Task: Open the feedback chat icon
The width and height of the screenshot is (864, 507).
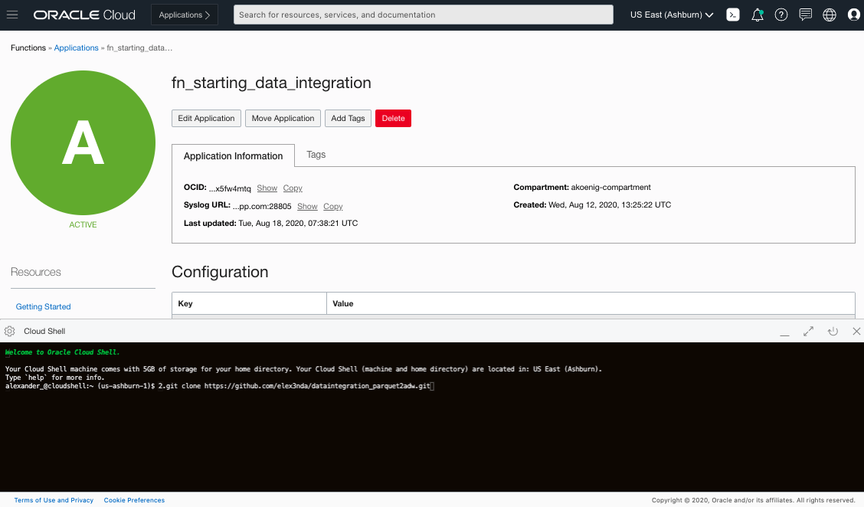Action: point(805,14)
